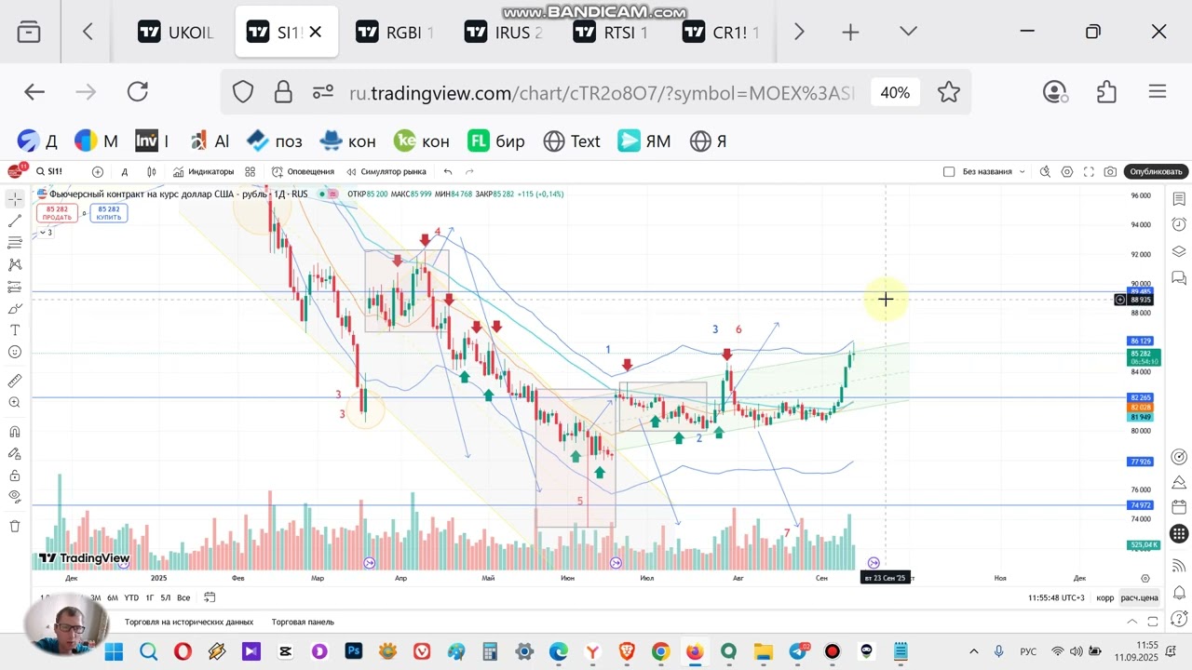
Task: Open the watchlist panel icon
Action: (x=1179, y=199)
